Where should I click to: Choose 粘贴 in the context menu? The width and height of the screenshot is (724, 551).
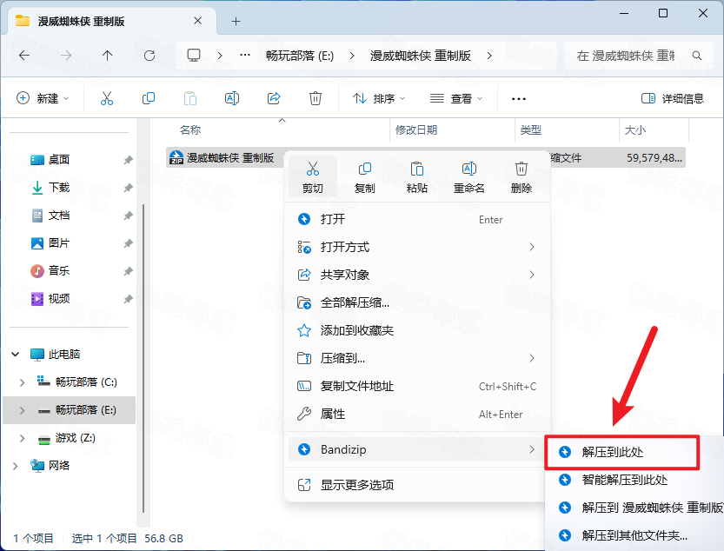pos(417,177)
